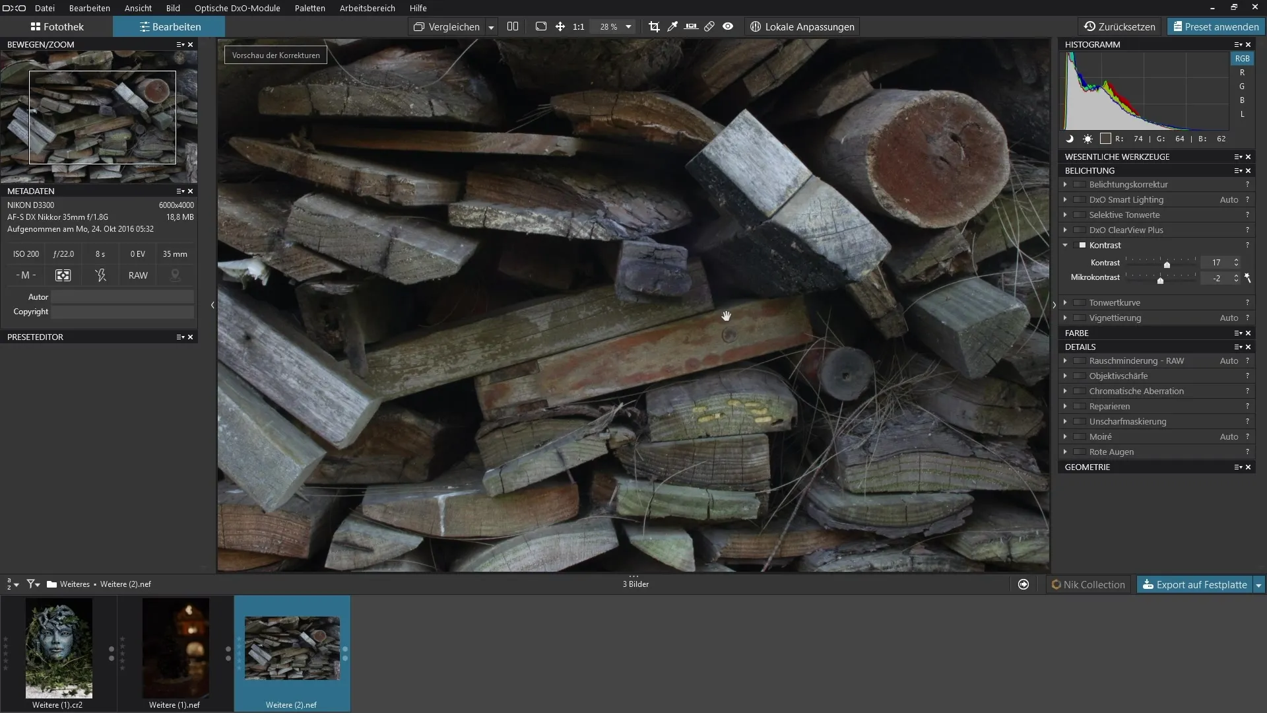Fit image to screen icon
The image size is (1267, 713).
pyautogui.click(x=541, y=26)
